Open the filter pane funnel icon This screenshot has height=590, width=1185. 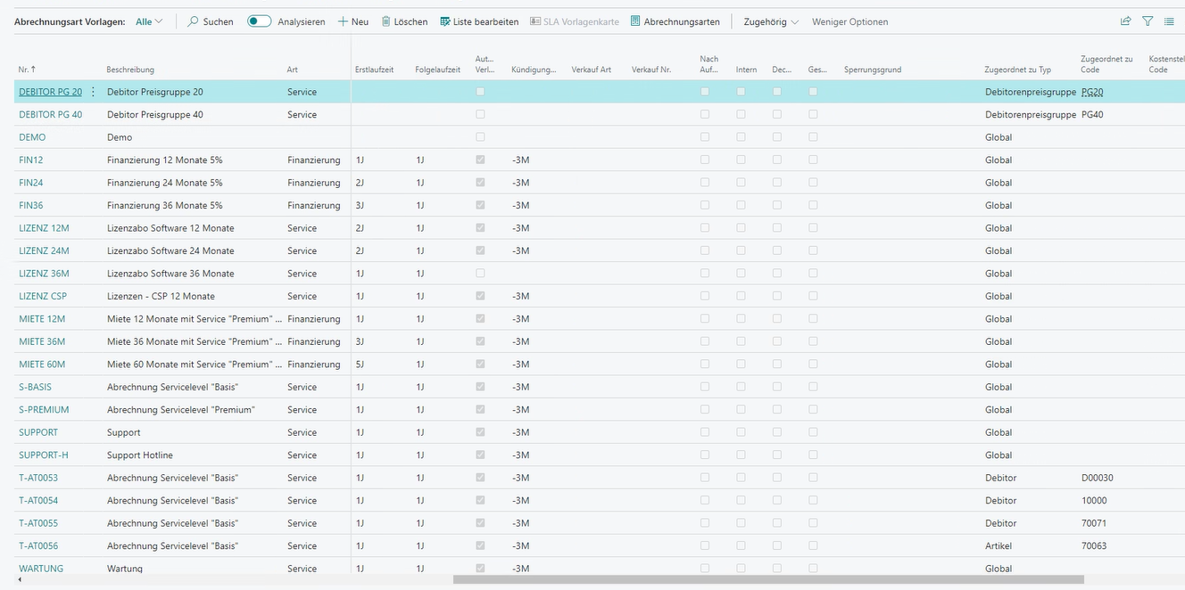[1148, 21]
